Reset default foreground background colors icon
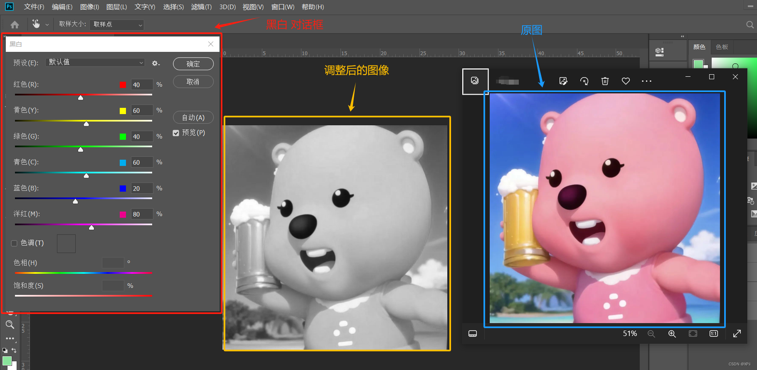Viewport: 757px width, 370px height. [x=5, y=351]
